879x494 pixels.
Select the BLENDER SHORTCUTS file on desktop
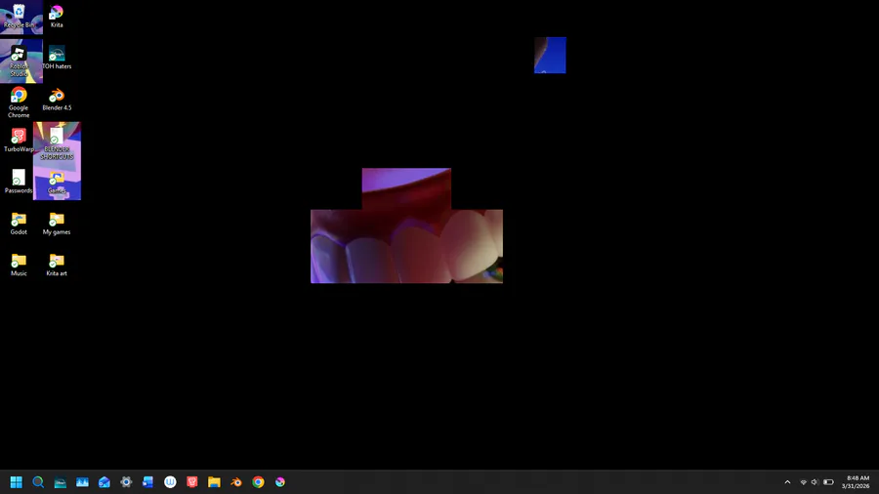pyautogui.click(x=57, y=144)
